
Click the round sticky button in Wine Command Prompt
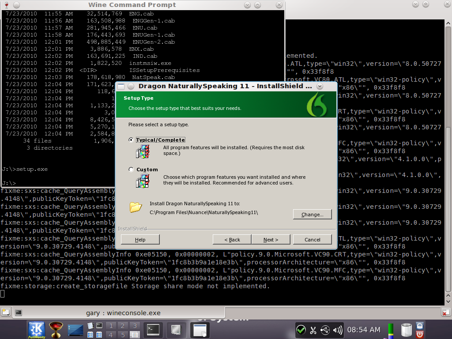[x=17, y=5]
